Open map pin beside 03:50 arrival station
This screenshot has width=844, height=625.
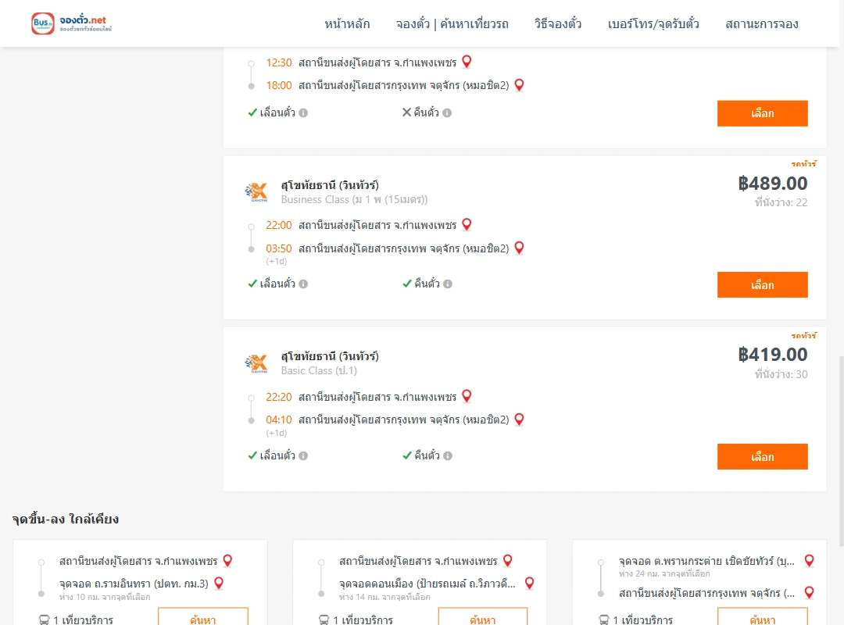point(520,248)
